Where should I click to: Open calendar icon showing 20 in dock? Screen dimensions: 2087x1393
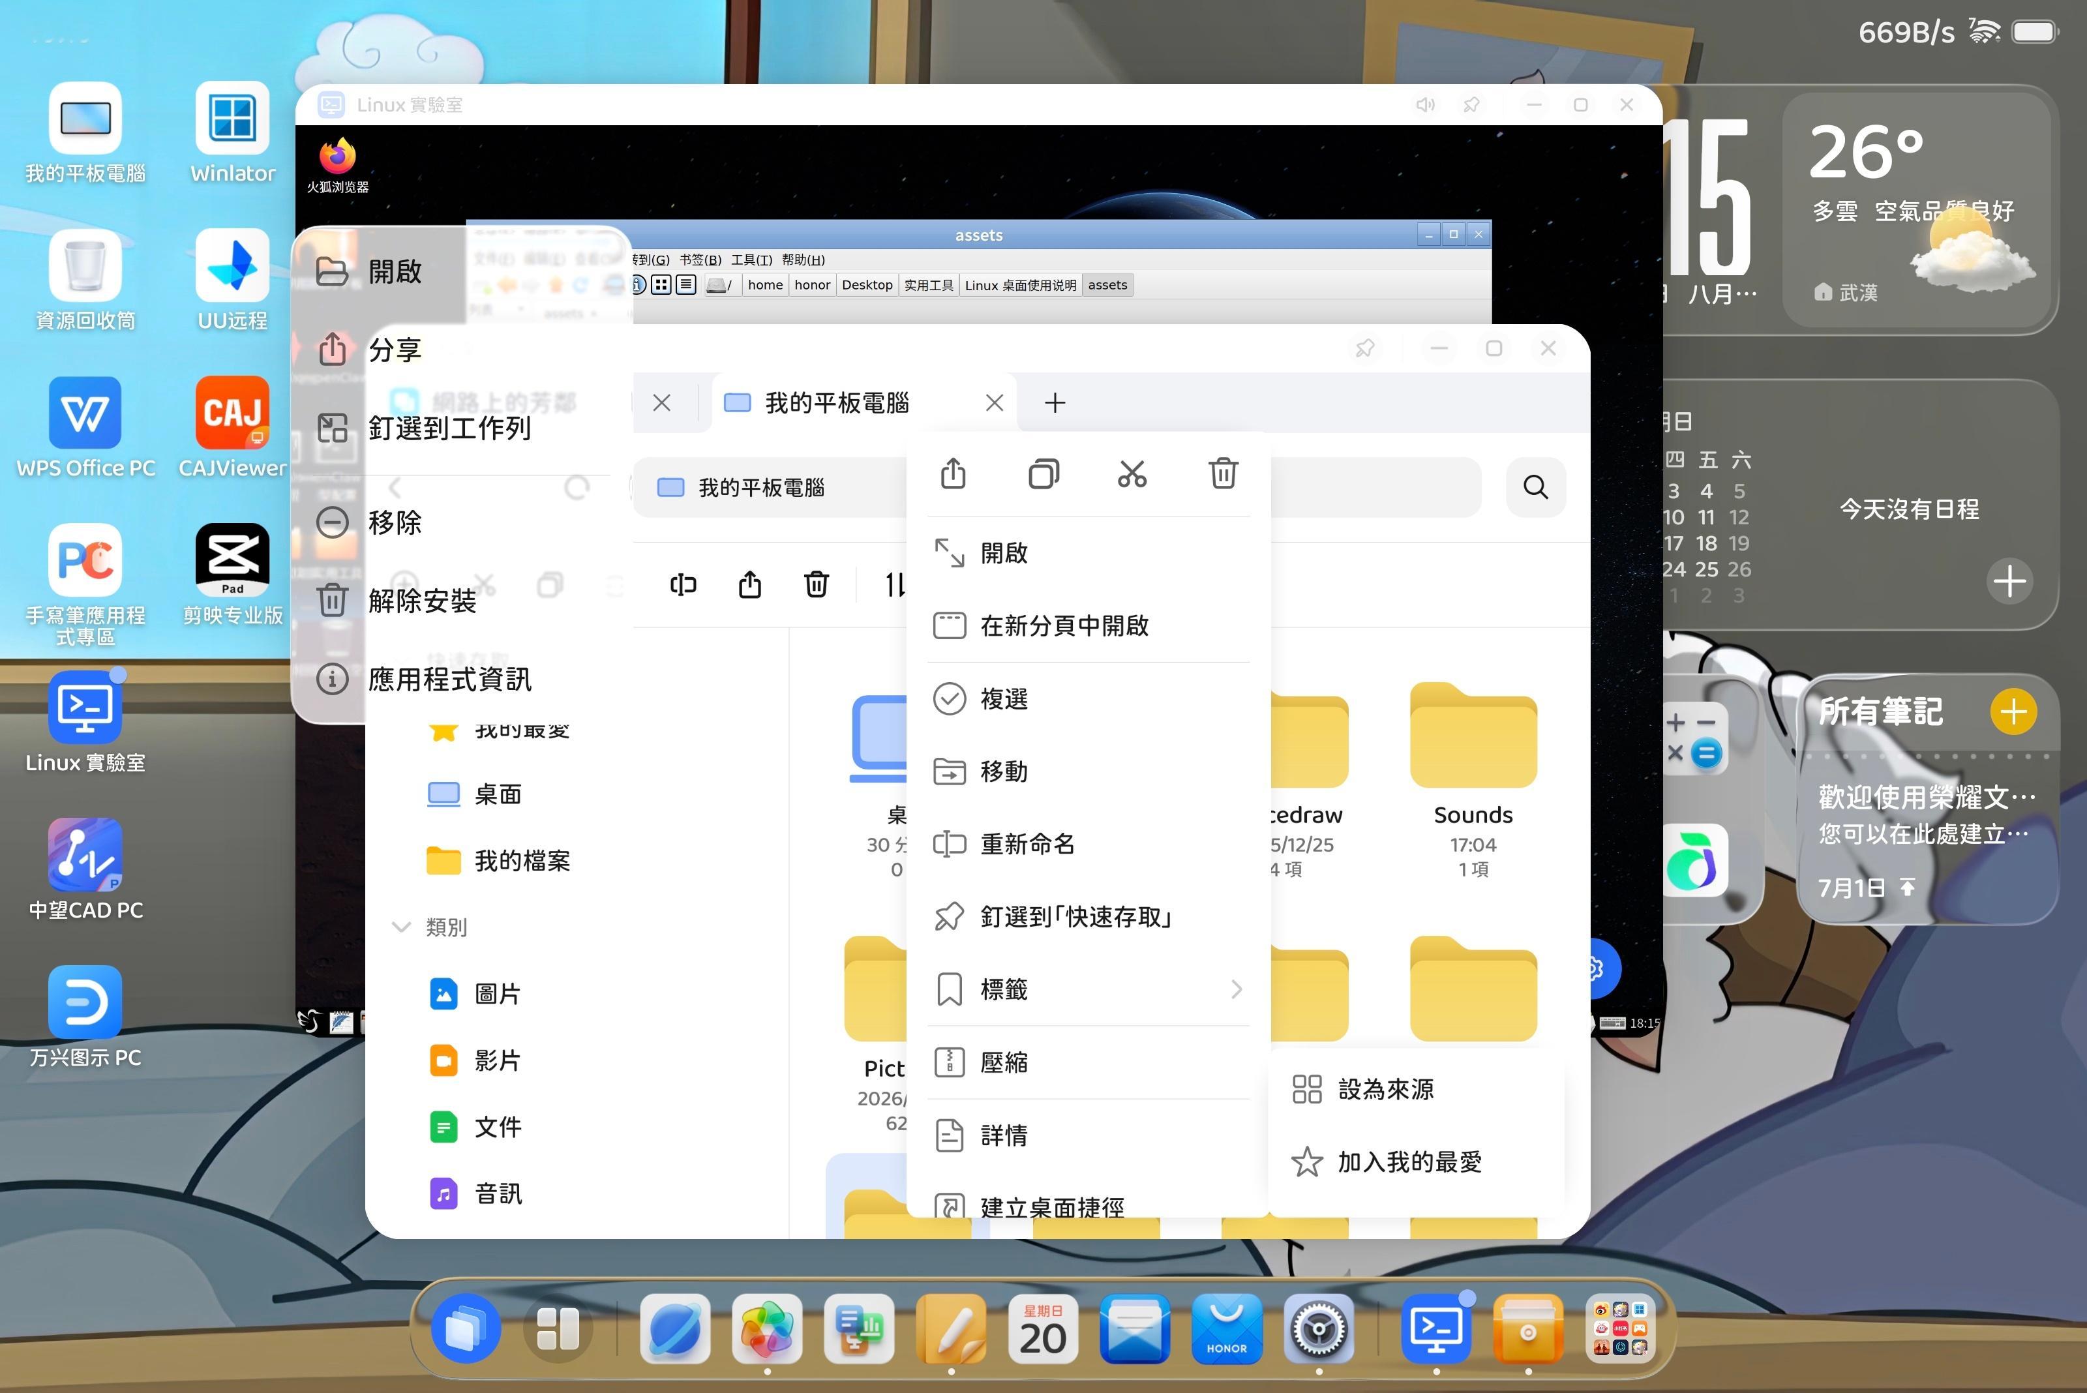(1042, 1329)
